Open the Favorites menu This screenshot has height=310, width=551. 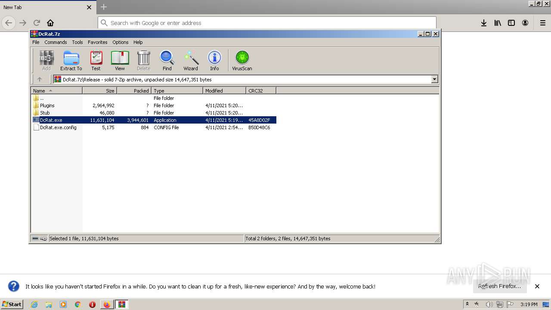click(x=98, y=42)
